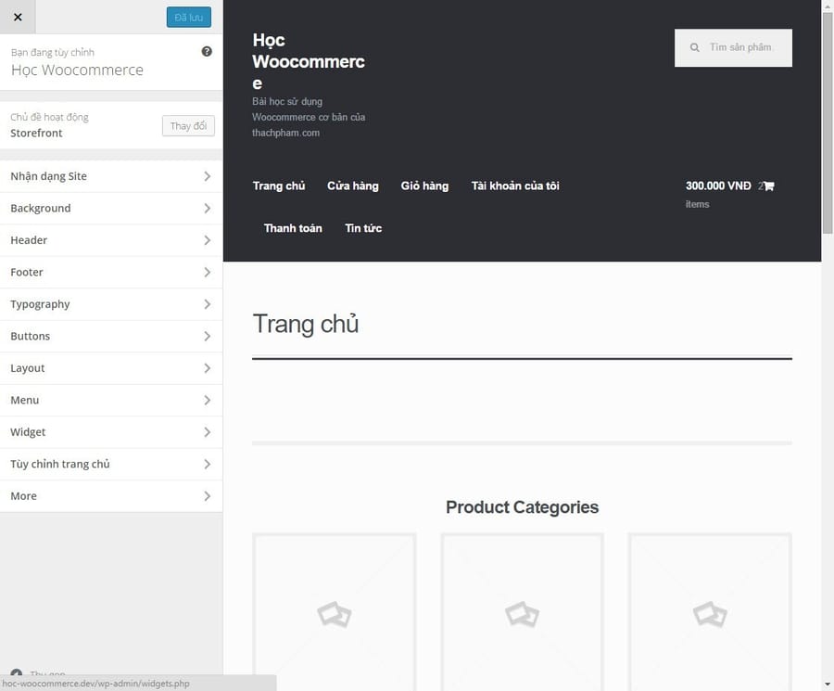Image resolution: width=834 pixels, height=691 pixels.
Task: Click the Product Categories heading
Action: (522, 507)
